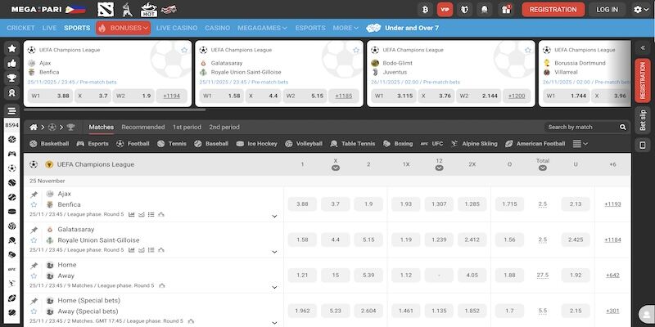Image resolution: width=655 pixels, height=327 pixels.
Task: Star the Home (Special bets) row
Action: click(34, 311)
